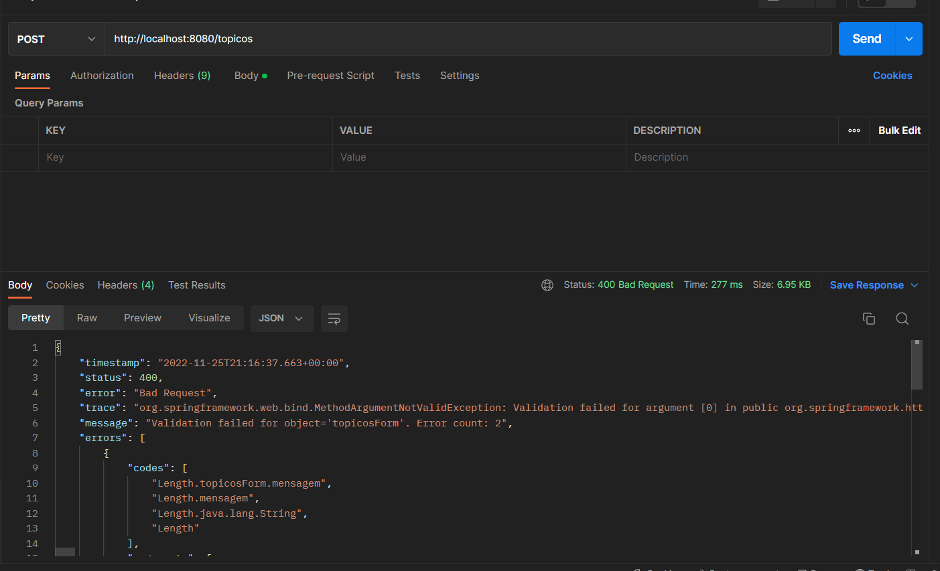Click the query param Value field
The image size is (940, 571).
pyautogui.click(x=479, y=157)
